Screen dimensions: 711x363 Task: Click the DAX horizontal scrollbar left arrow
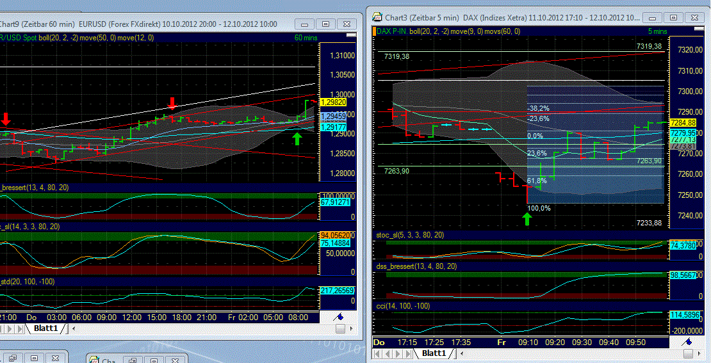coord(462,353)
